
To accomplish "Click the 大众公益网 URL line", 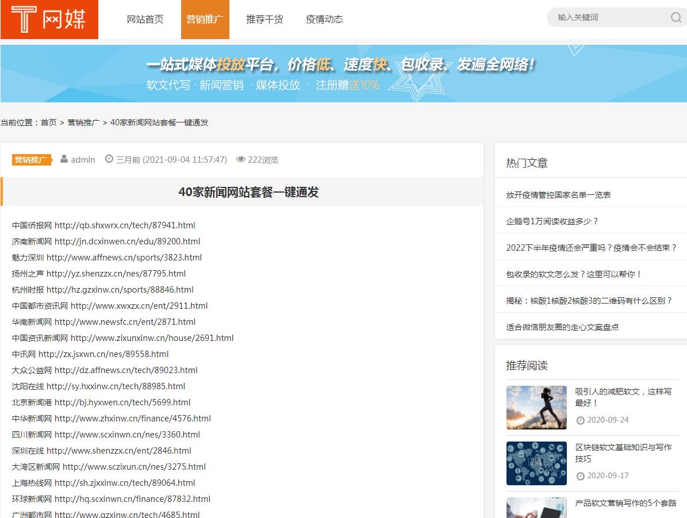I will point(105,370).
